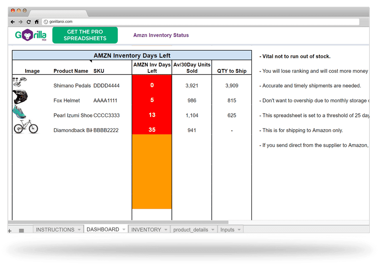Select the DASHBOARD sheet tab
Viewport: 379px width, 276px height.
point(102,229)
